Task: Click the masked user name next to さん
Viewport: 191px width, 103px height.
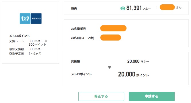Action: coord(167,7)
